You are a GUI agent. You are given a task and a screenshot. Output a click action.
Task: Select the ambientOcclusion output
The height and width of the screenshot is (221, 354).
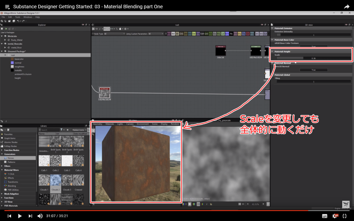point(23,74)
